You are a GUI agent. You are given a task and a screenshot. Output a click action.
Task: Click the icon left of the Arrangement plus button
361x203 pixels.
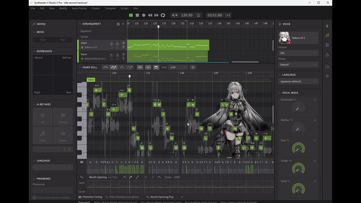click(x=118, y=24)
